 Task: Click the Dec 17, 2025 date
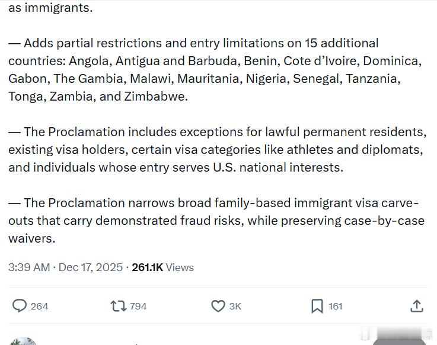pos(91,267)
